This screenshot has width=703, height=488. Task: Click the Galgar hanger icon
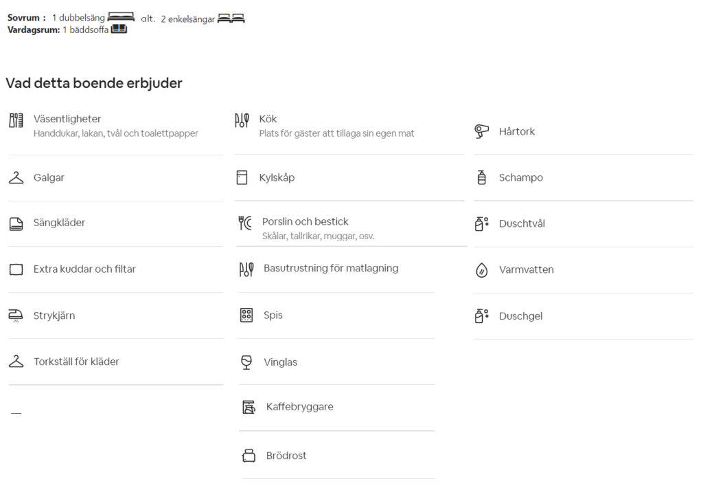[x=16, y=177]
